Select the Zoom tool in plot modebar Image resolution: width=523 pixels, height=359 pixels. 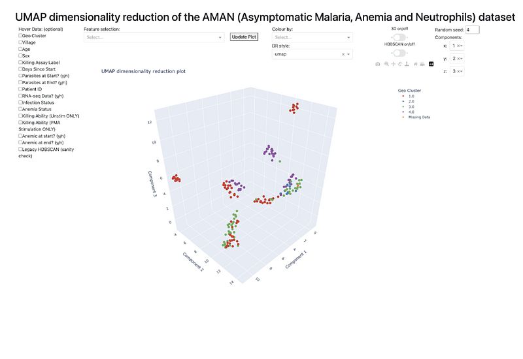(386, 64)
